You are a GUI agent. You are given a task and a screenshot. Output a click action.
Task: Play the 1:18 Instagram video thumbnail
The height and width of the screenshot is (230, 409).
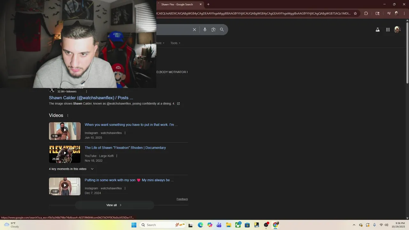(x=65, y=131)
